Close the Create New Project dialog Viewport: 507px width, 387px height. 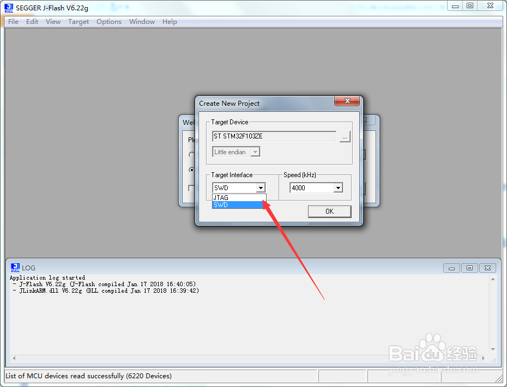coord(347,101)
